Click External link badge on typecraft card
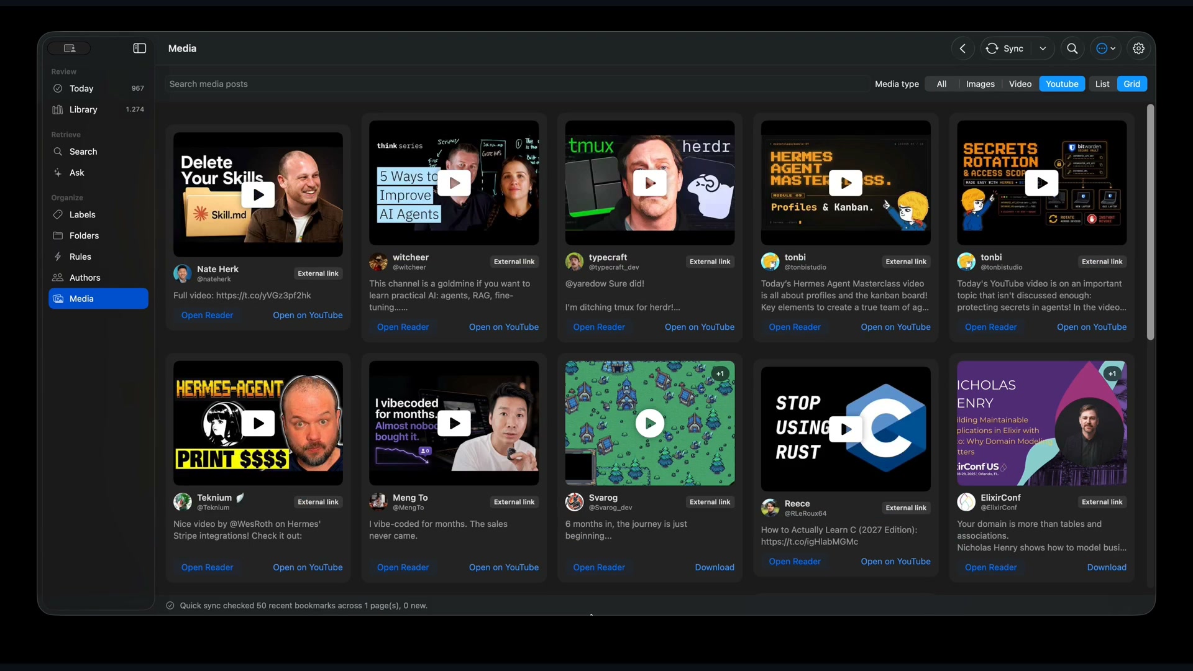The image size is (1193, 671). click(710, 262)
